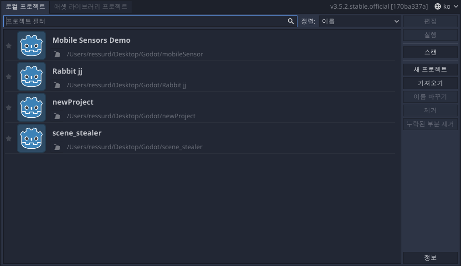This screenshot has height=266, width=461.
Task: Click the Mobile Sensors Demo Godot icon
Action: (31, 45)
